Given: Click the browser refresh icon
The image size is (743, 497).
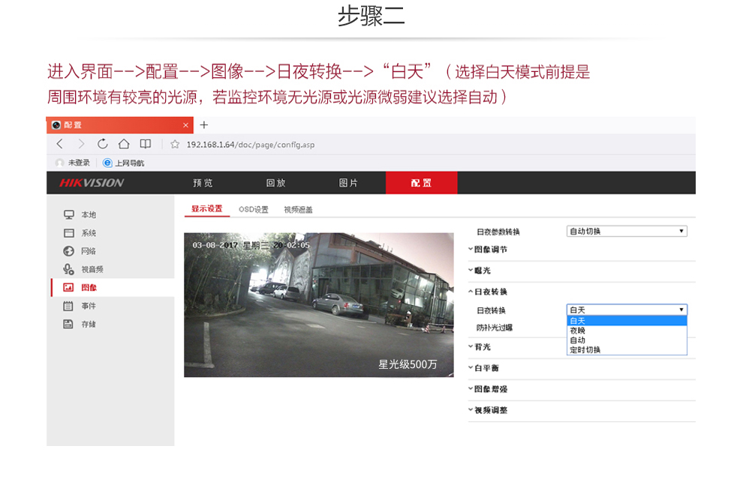Looking at the screenshot, I should (102, 144).
